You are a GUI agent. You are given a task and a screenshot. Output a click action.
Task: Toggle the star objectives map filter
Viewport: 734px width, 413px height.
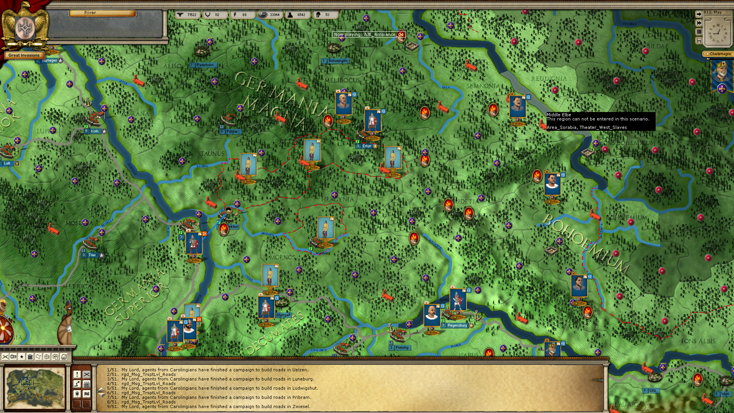tap(22, 357)
